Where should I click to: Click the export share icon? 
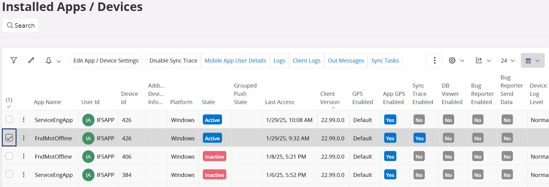click(479, 60)
